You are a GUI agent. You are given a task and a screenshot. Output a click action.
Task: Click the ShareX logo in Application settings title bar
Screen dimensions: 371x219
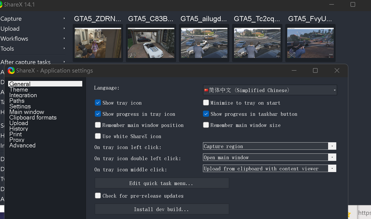point(11,71)
